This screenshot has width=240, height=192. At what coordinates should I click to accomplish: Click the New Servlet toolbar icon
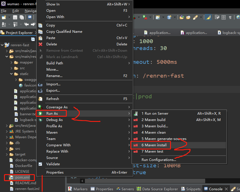(169, 17)
